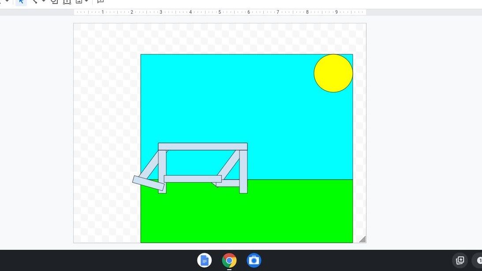Click the Insert image icon

click(78, 1)
